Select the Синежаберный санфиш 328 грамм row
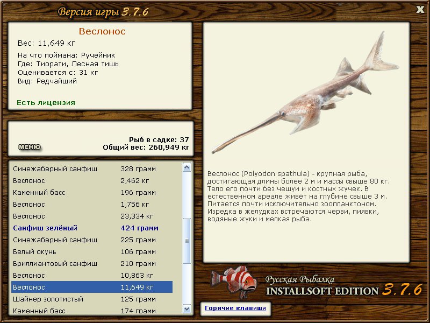The image size is (430, 323). [x=92, y=169]
